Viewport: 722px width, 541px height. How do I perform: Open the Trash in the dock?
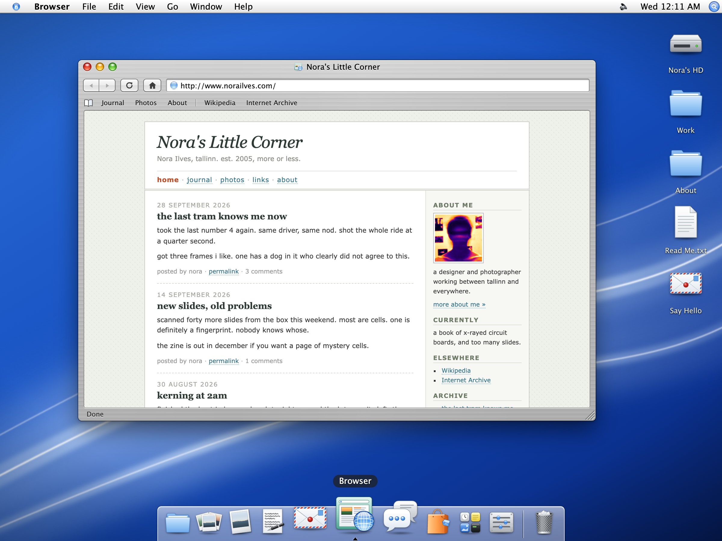(x=544, y=522)
